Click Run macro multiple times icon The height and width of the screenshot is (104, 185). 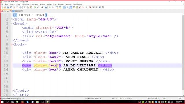pos(99,7)
